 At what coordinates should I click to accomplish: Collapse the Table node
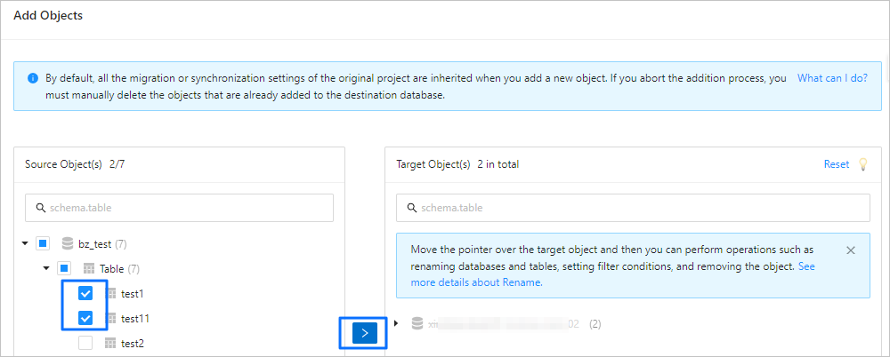click(46, 268)
